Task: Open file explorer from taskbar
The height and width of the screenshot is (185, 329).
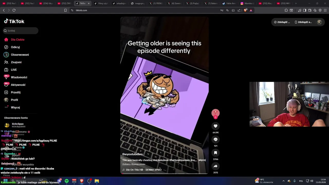Action: click(97, 181)
